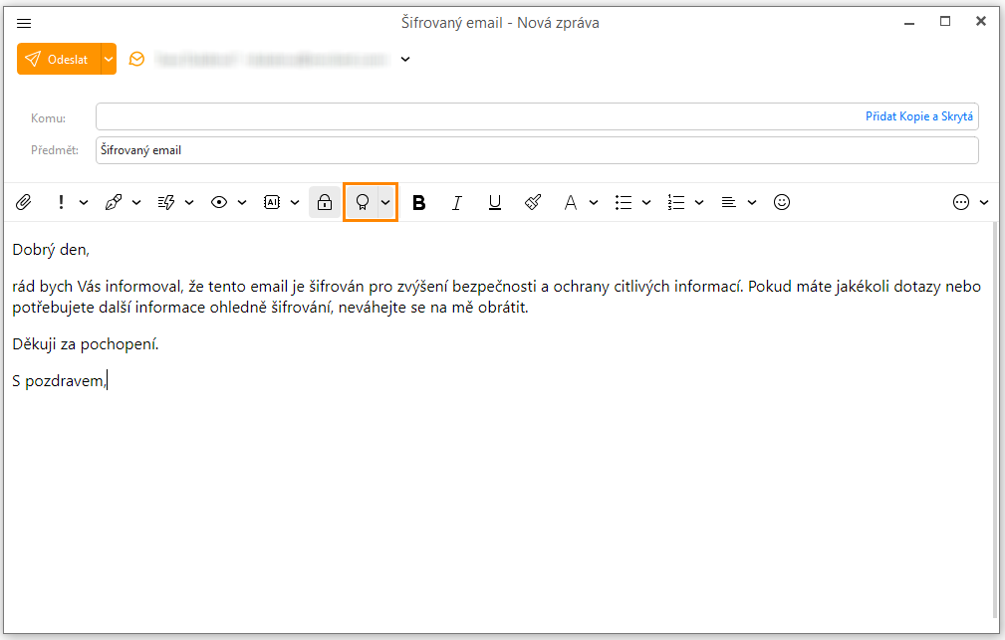
Task: Click the Přidat Kopie a Skrytá link
Action: 918,117
